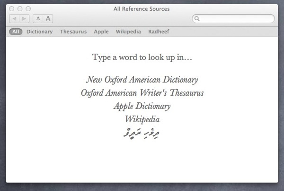The height and width of the screenshot is (191, 284).
Task: Click Oxford American Writer's Thesaurus text
Action: click(142, 93)
